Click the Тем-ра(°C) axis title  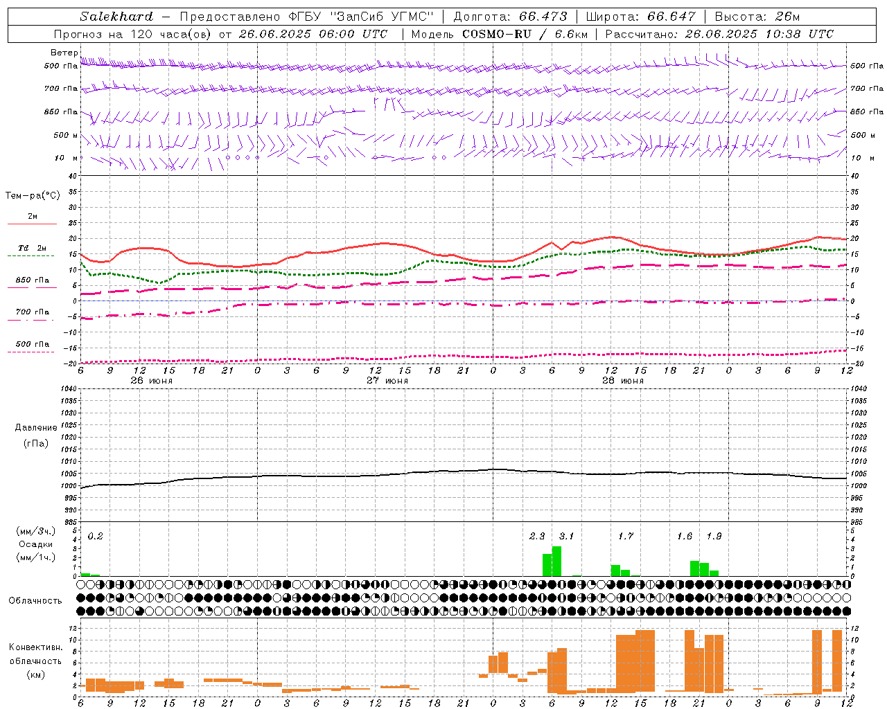(x=33, y=196)
